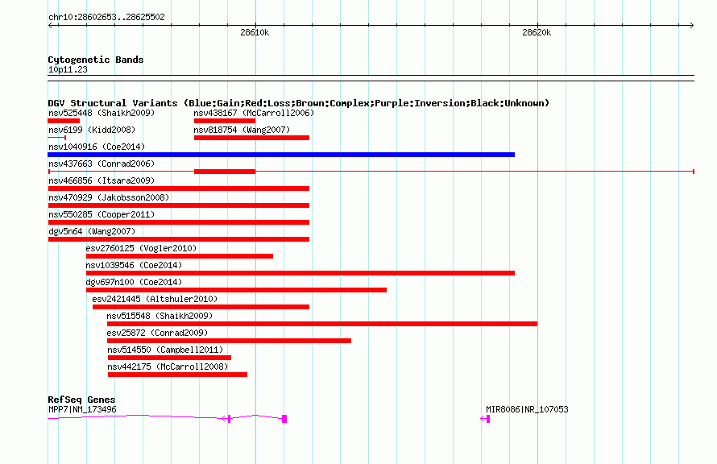Click esv25872 (Conrad2009) variant label

[x=157, y=333]
